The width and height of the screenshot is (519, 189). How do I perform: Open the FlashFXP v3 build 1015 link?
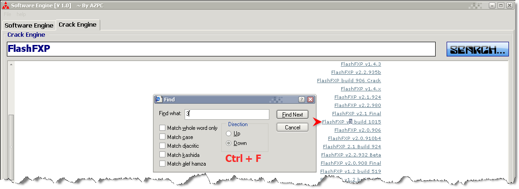tap(351, 122)
